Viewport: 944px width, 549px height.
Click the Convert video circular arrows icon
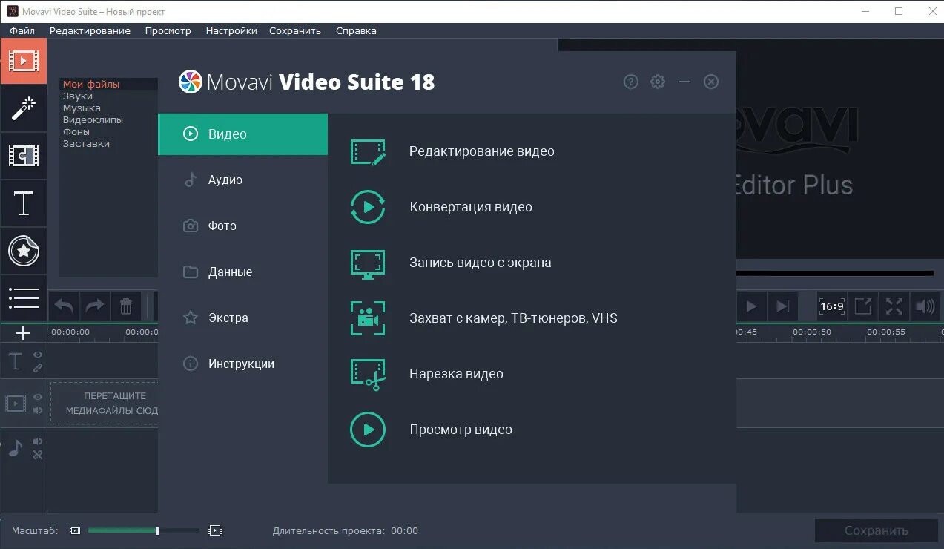click(368, 207)
